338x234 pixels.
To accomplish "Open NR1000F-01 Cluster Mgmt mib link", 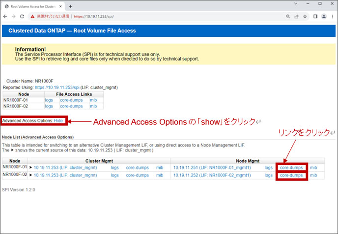I will coord(160,167).
